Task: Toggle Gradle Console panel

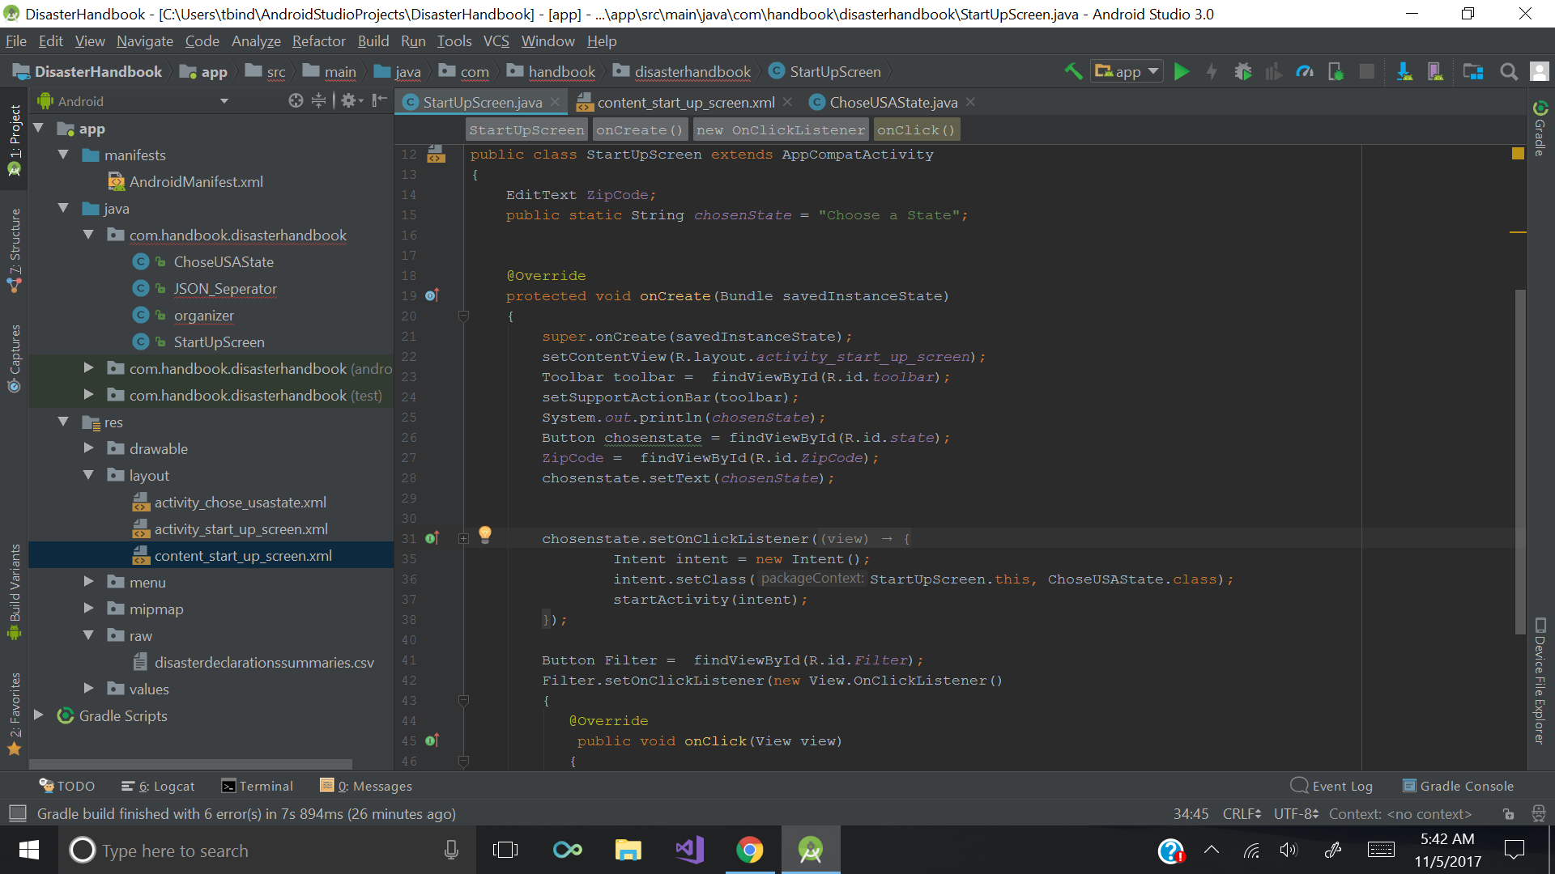Action: coord(1458,786)
